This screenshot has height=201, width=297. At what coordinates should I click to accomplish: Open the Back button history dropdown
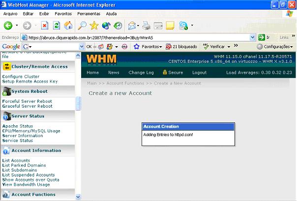tap(17, 26)
